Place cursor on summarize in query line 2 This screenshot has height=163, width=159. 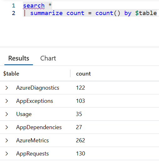(x=46, y=13)
